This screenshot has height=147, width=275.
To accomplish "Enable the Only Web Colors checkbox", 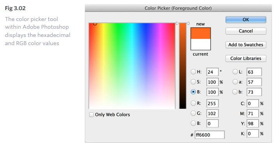I will pyautogui.click(x=92, y=115).
